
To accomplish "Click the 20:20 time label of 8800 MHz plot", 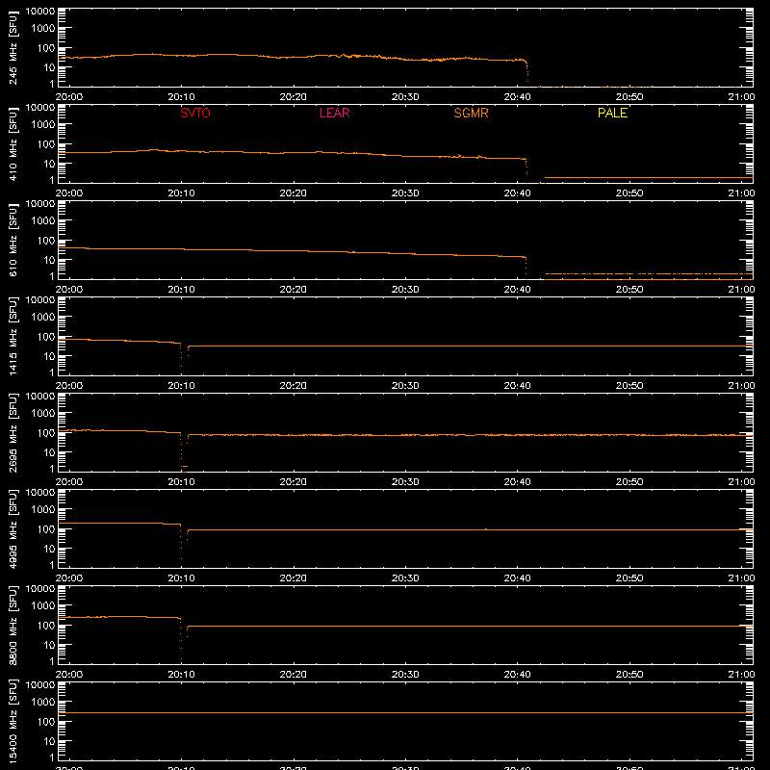I will tap(294, 675).
